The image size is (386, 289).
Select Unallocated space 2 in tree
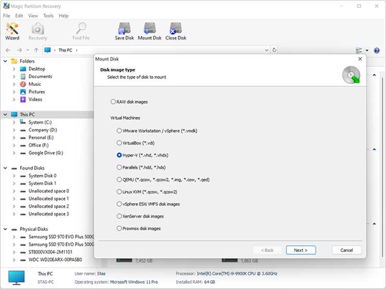pos(49,206)
